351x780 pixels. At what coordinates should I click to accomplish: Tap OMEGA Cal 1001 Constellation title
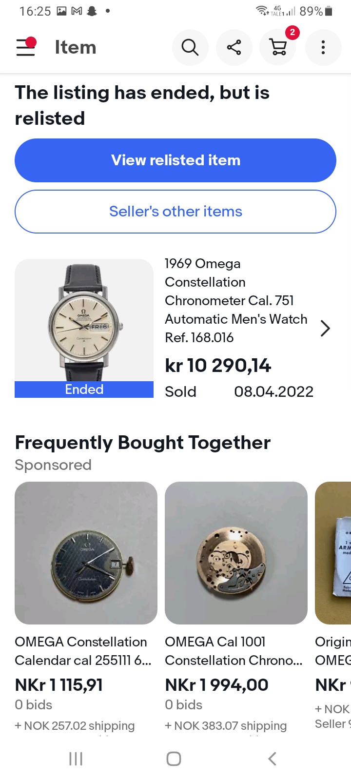[x=234, y=651]
